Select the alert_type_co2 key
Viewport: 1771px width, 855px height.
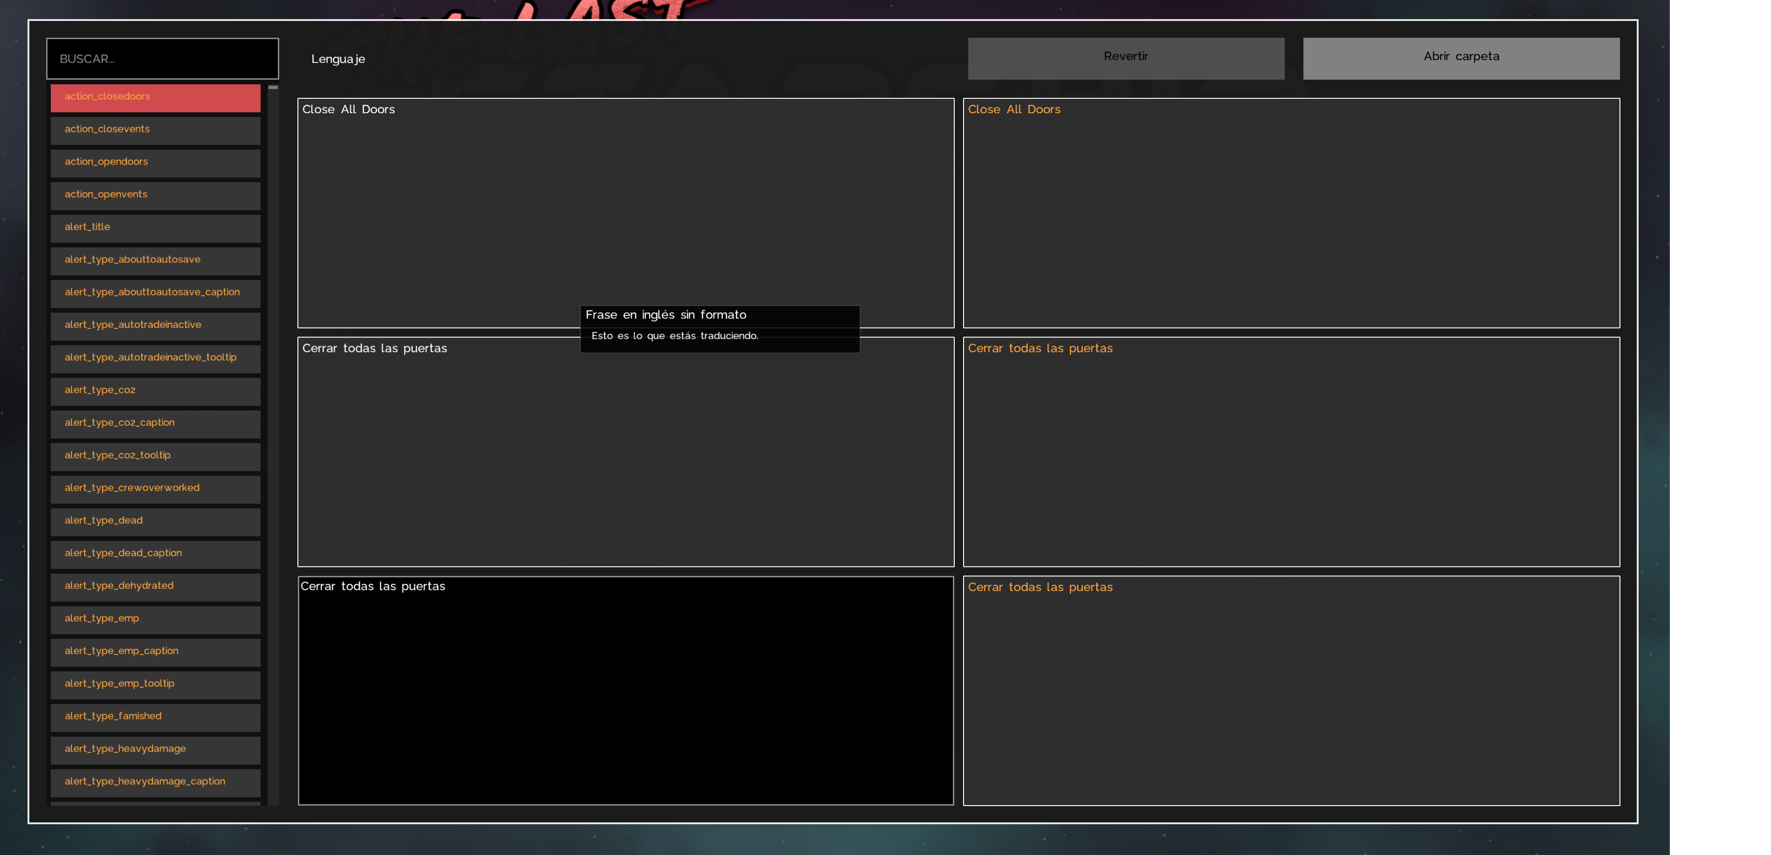click(155, 390)
